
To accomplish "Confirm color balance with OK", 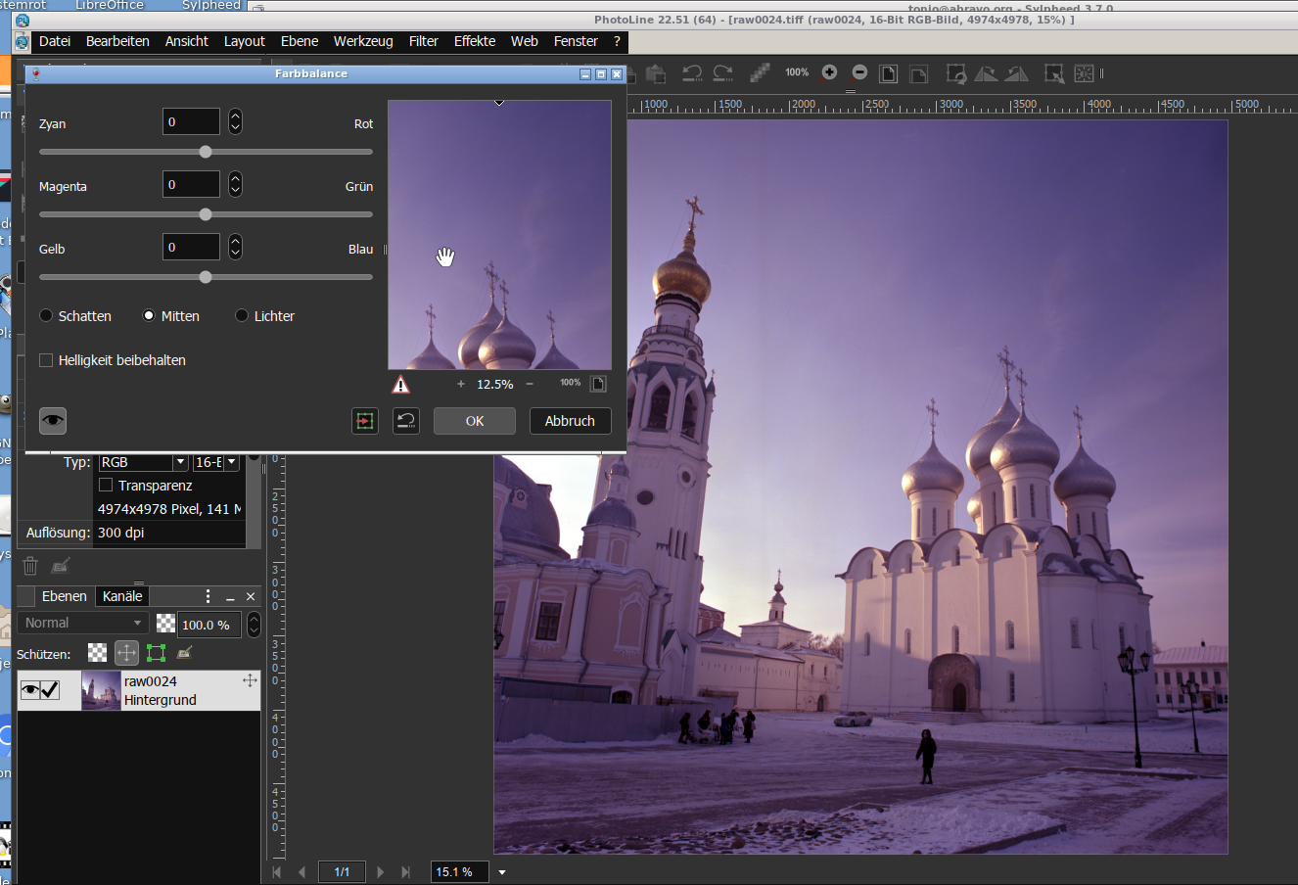I will pyautogui.click(x=475, y=421).
